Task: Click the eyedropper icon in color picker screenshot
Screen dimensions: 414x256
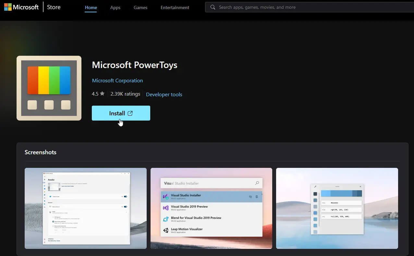Action: click(315, 187)
